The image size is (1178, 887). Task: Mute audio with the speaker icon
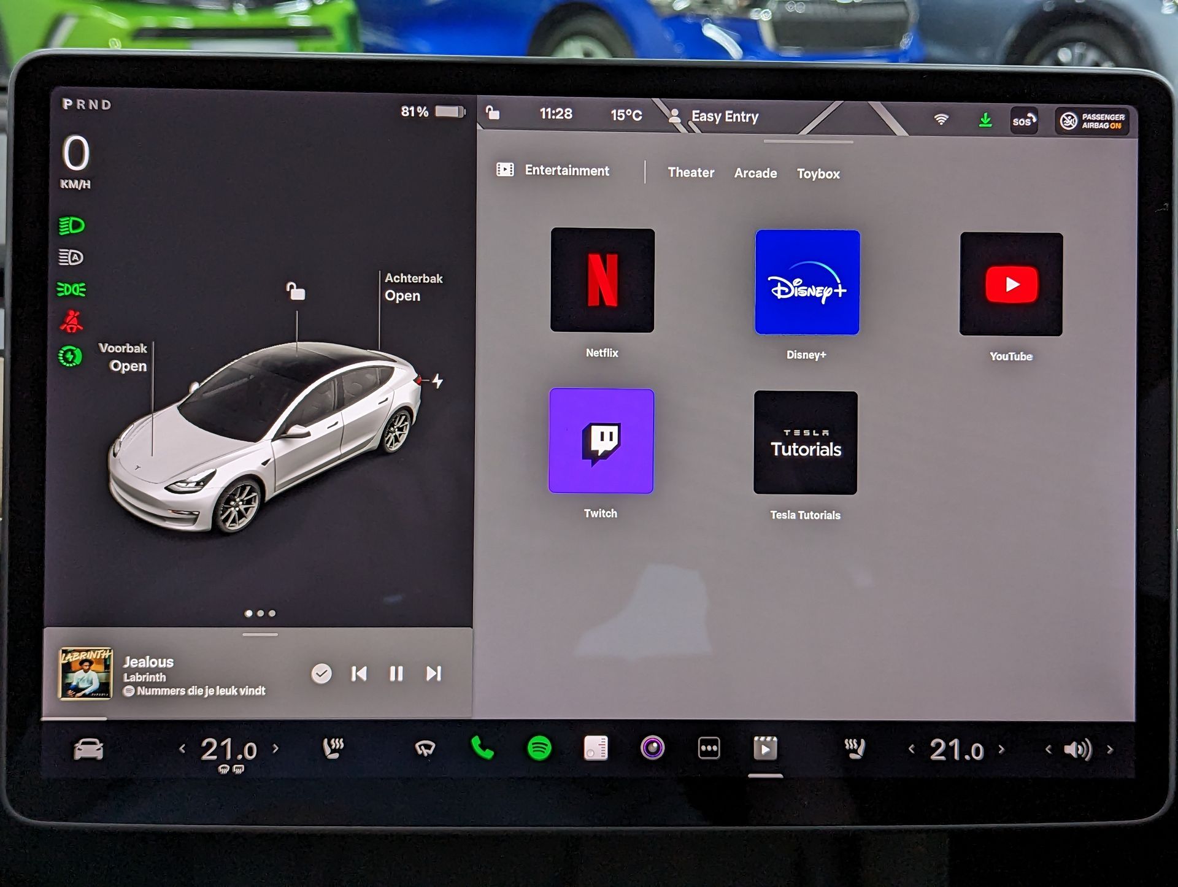pyautogui.click(x=1078, y=749)
